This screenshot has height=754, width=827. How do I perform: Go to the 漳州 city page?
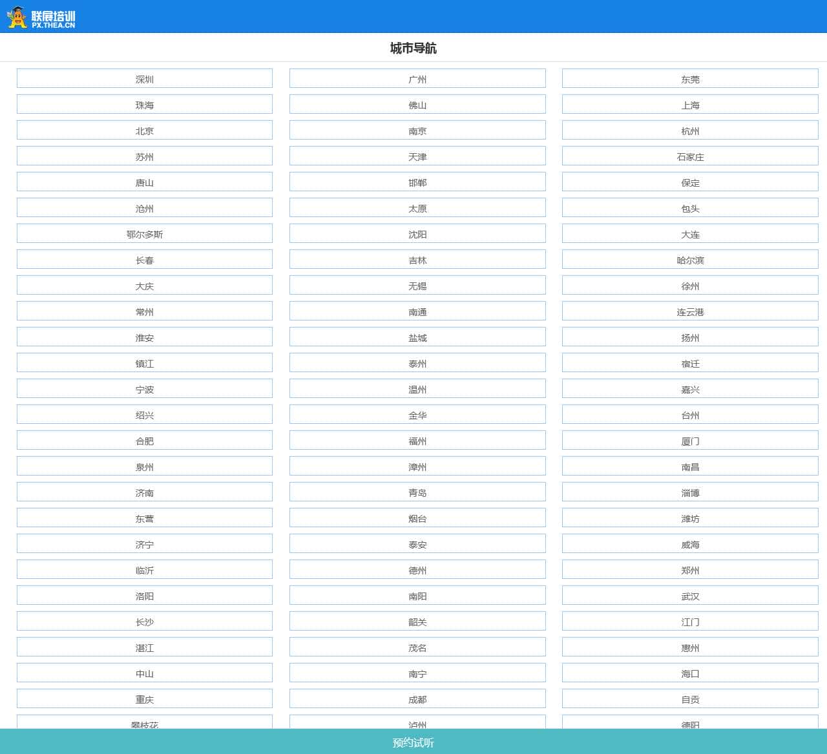pos(417,466)
